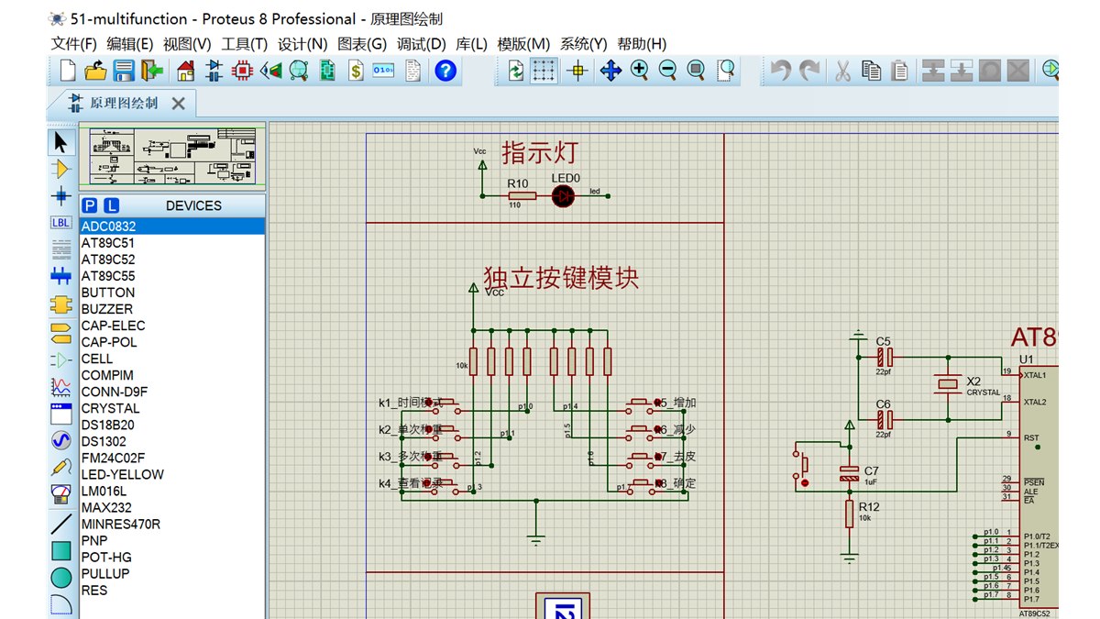Open the 调试(D) menu
This screenshot has height=619, width=1100.
[x=422, y=44]
